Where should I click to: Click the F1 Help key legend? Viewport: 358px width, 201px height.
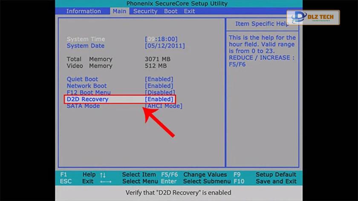click(x=78, y=175)
